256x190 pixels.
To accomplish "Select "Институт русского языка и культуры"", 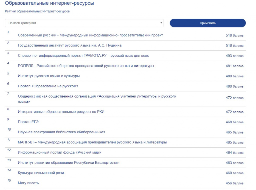I will pyautogui.click(x=49, y=76).
